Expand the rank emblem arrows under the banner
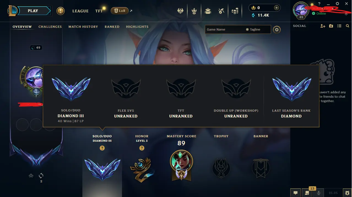 [31, 176]
